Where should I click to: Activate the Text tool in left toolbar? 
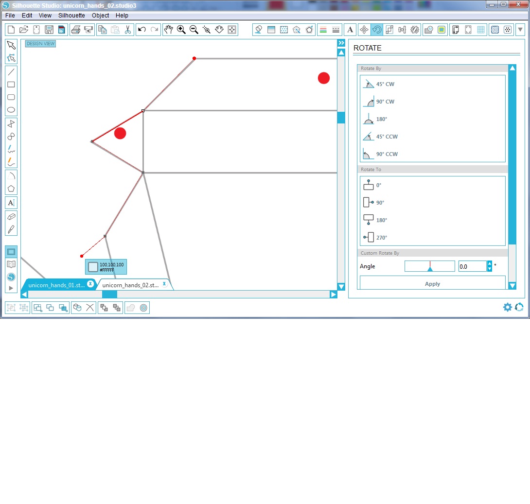[x=11, y=203]
